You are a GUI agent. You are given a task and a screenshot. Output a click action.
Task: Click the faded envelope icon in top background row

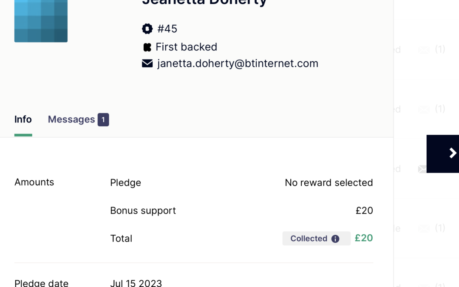click(x=424, y=50)
